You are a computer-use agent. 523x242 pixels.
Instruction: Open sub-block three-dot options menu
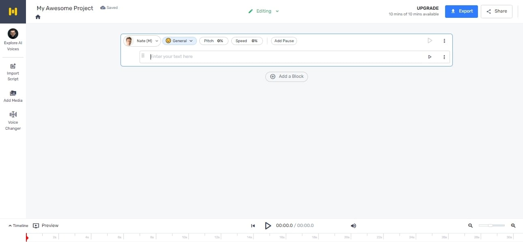[x=444, y=57]
